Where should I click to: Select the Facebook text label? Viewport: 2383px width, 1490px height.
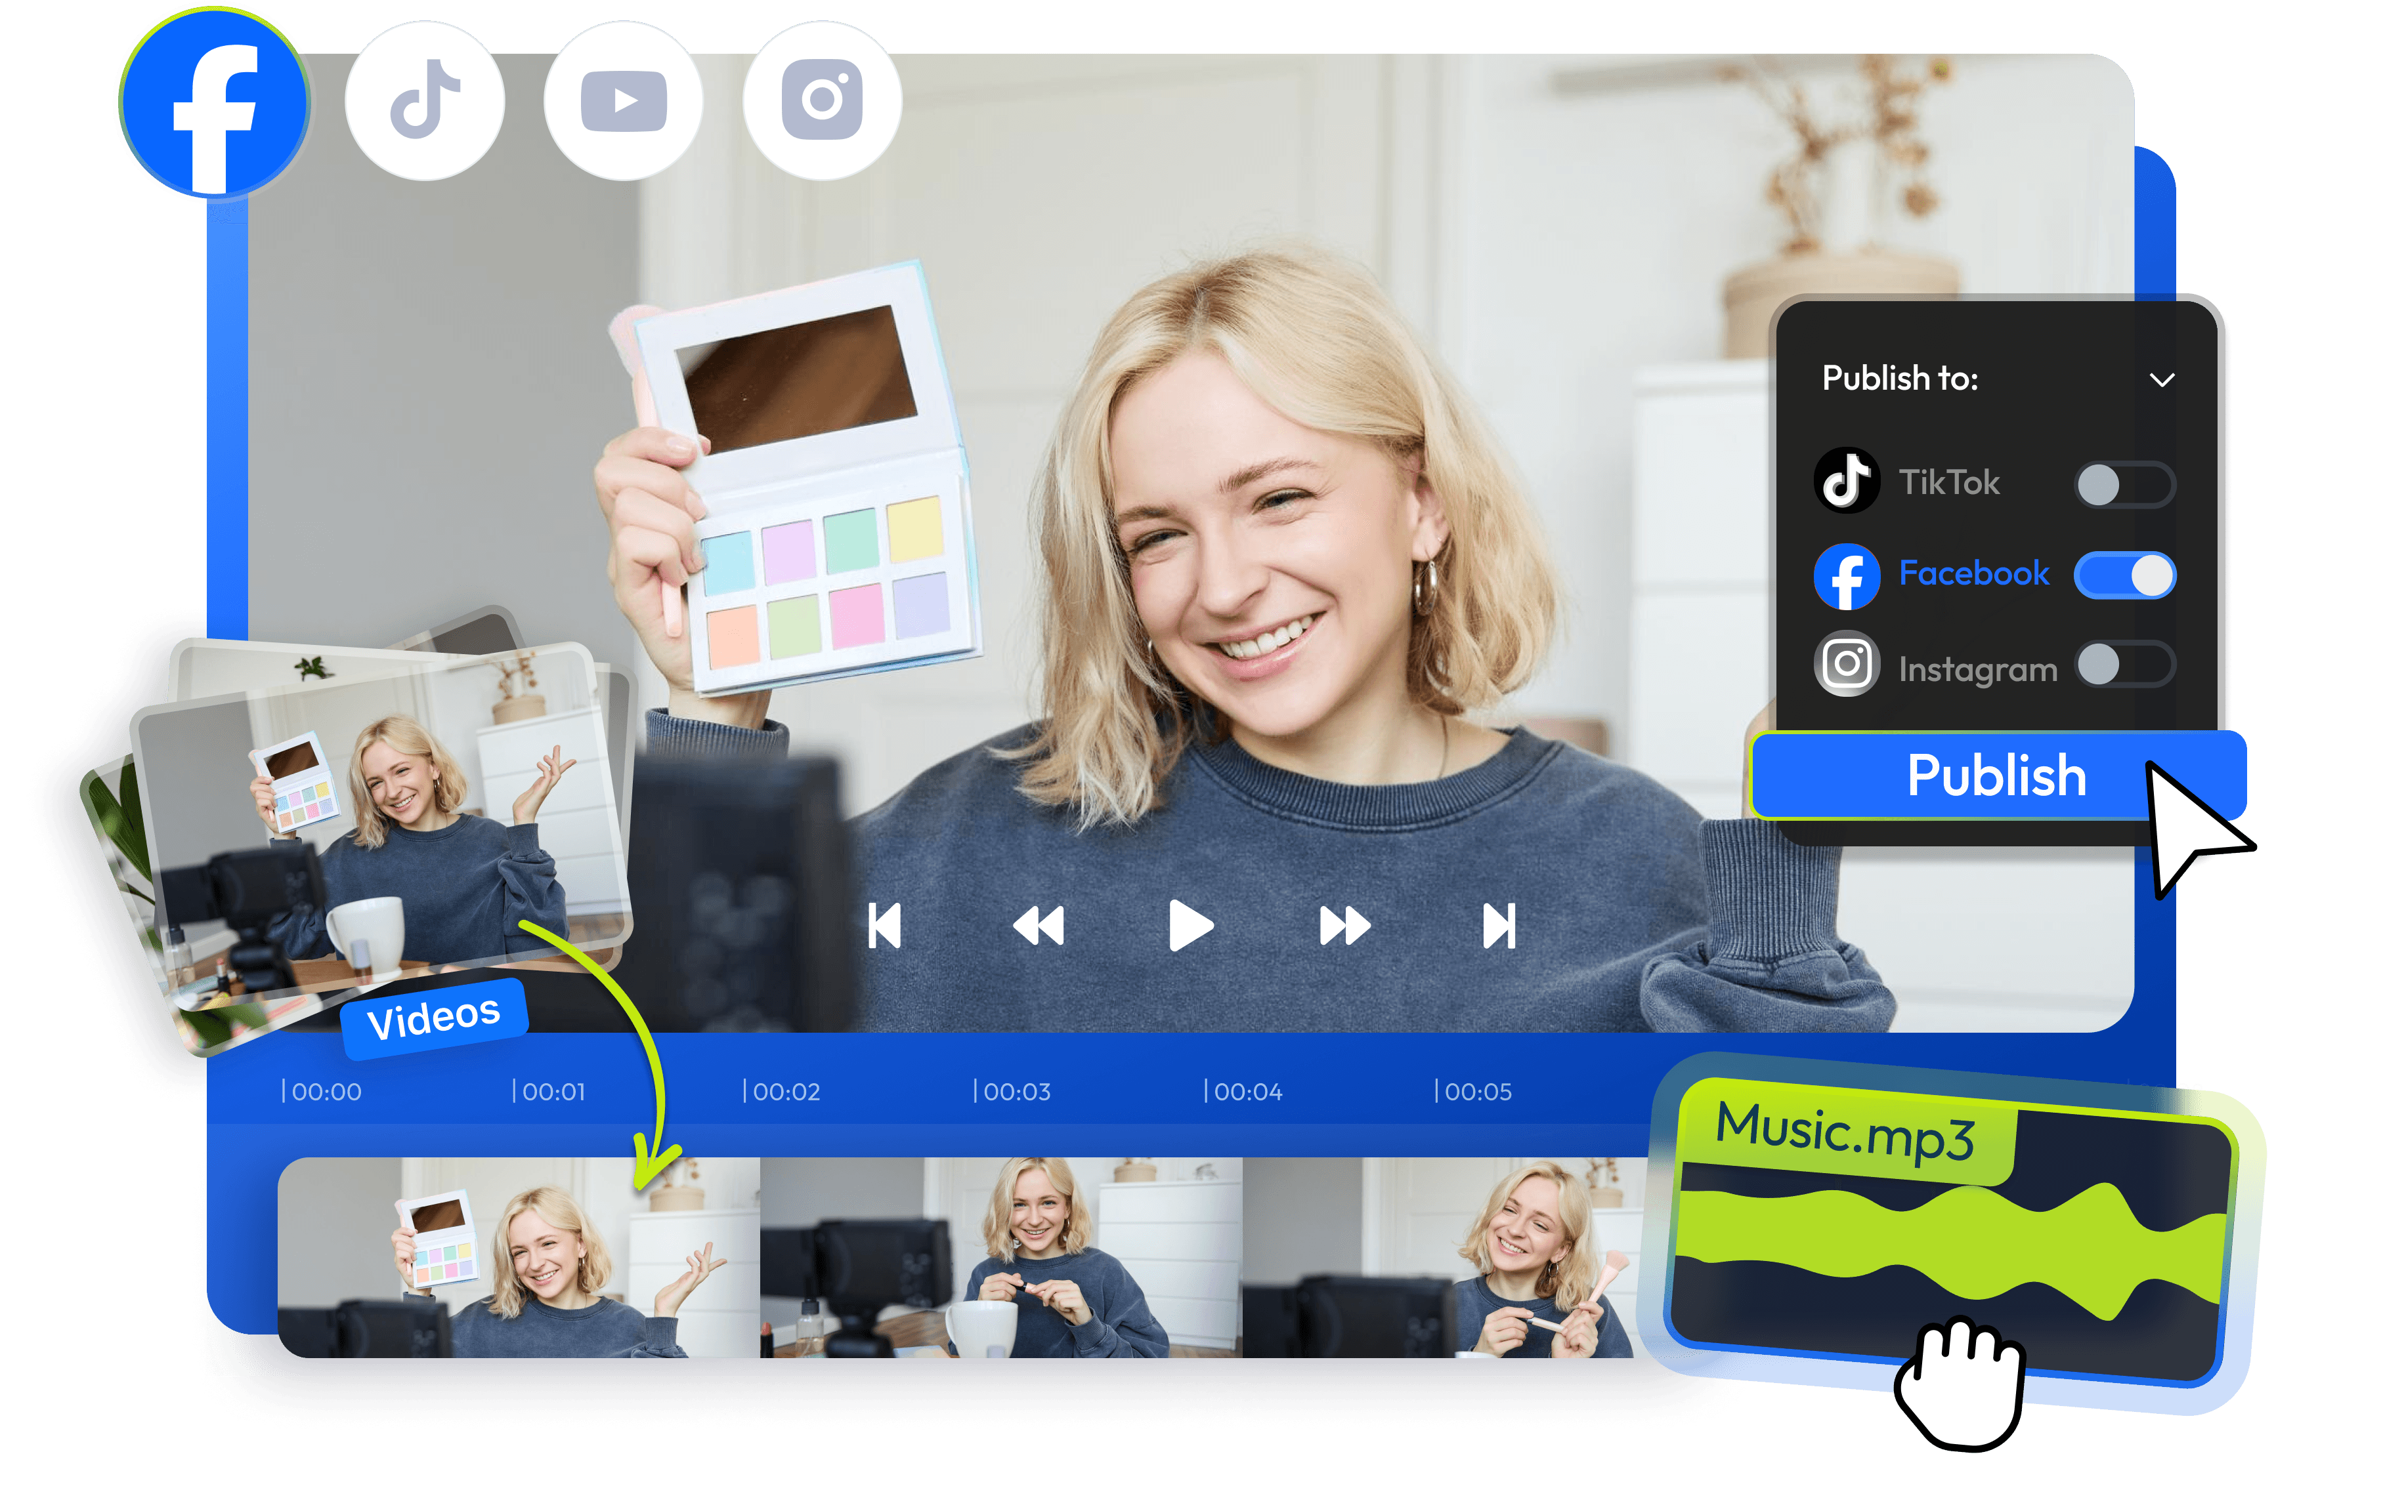coord(1974,573)
